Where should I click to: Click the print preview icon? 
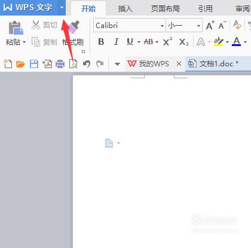pos(73,64)
